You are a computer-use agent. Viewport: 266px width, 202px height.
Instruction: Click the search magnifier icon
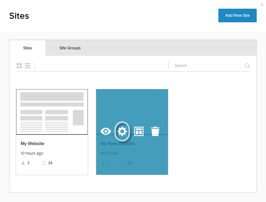(x=247, y=66)
